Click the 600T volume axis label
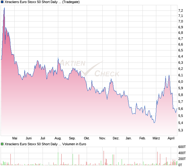Screen dimensions: 190x168 pos(182,147)
